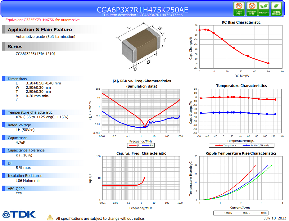Screen dimensions: 289x221
Task: Click the REACH compliance badge
Action: tap(264, 9)
